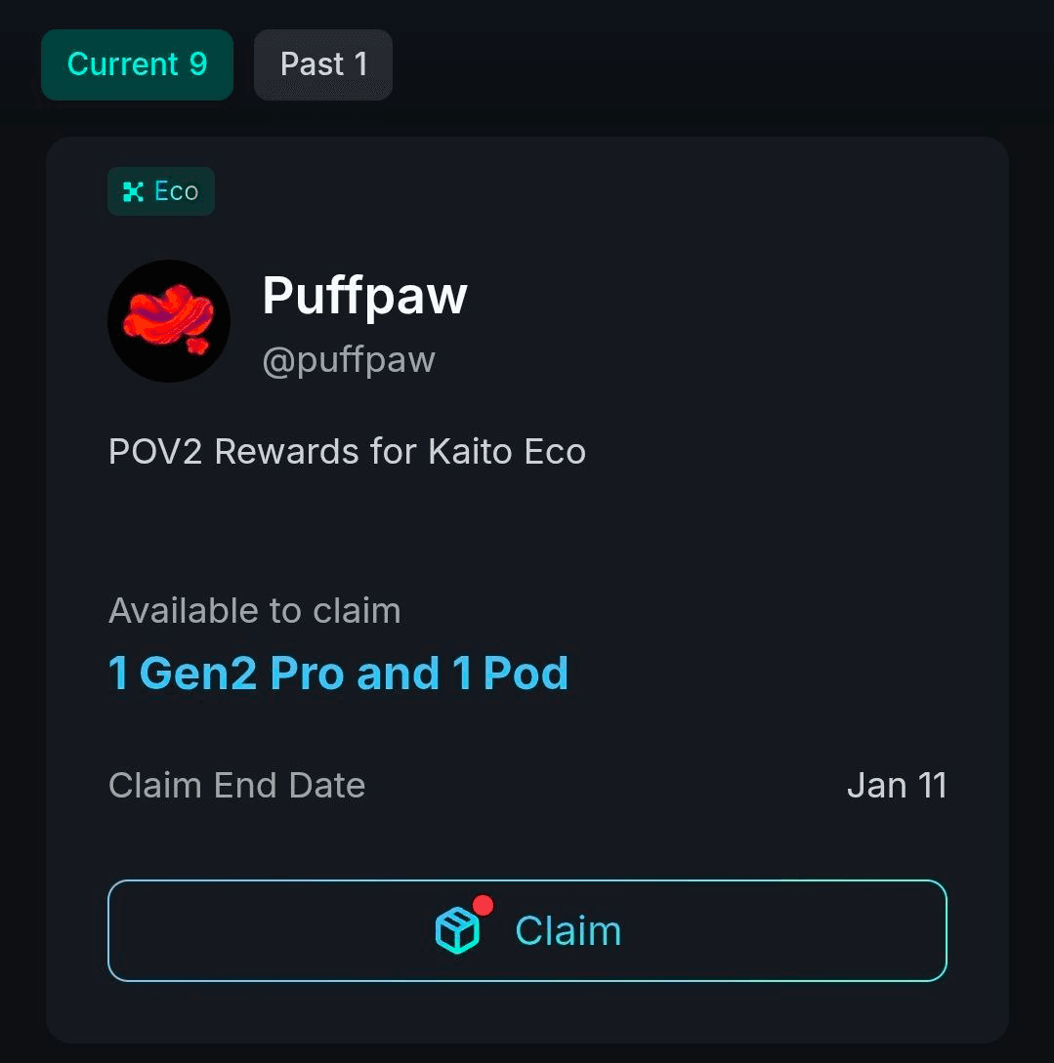Click the number 9 in Current tab
The image size is (1054, 1063).
pos(198,64)
